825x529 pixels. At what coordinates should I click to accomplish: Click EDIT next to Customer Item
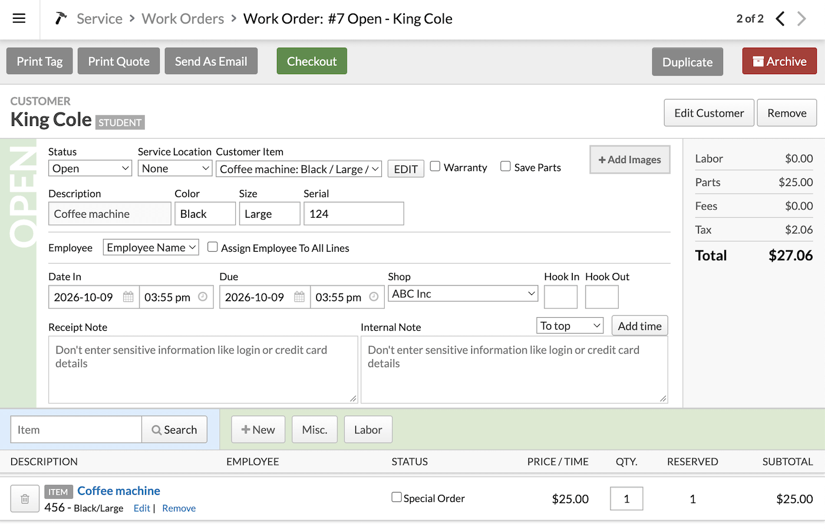point(405,169)
